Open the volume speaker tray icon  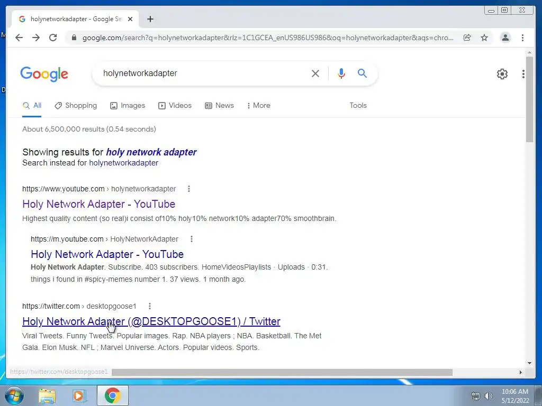pyautogui.click(x=489, y=396)
